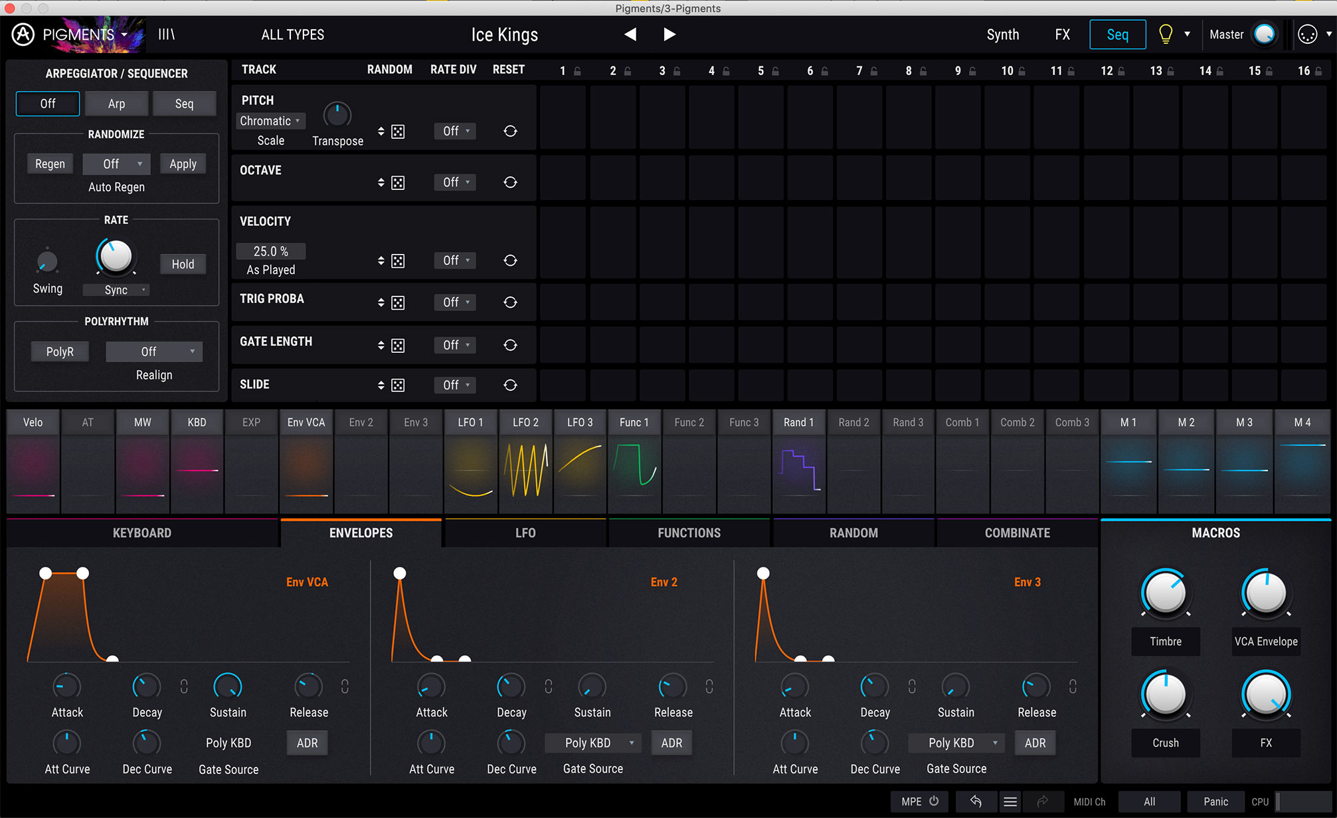The image size is (1337, 818).
Task: Enable Seq mode
Action: point(184,104)
